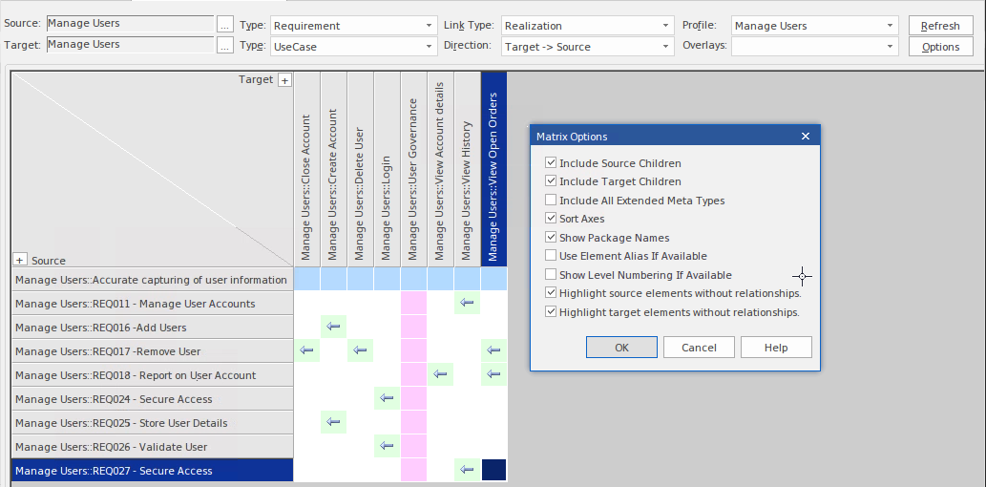This screenshot has height=487, width=986.
Task: Enable Include All Extended Meta Types
Action: point(551,201)
